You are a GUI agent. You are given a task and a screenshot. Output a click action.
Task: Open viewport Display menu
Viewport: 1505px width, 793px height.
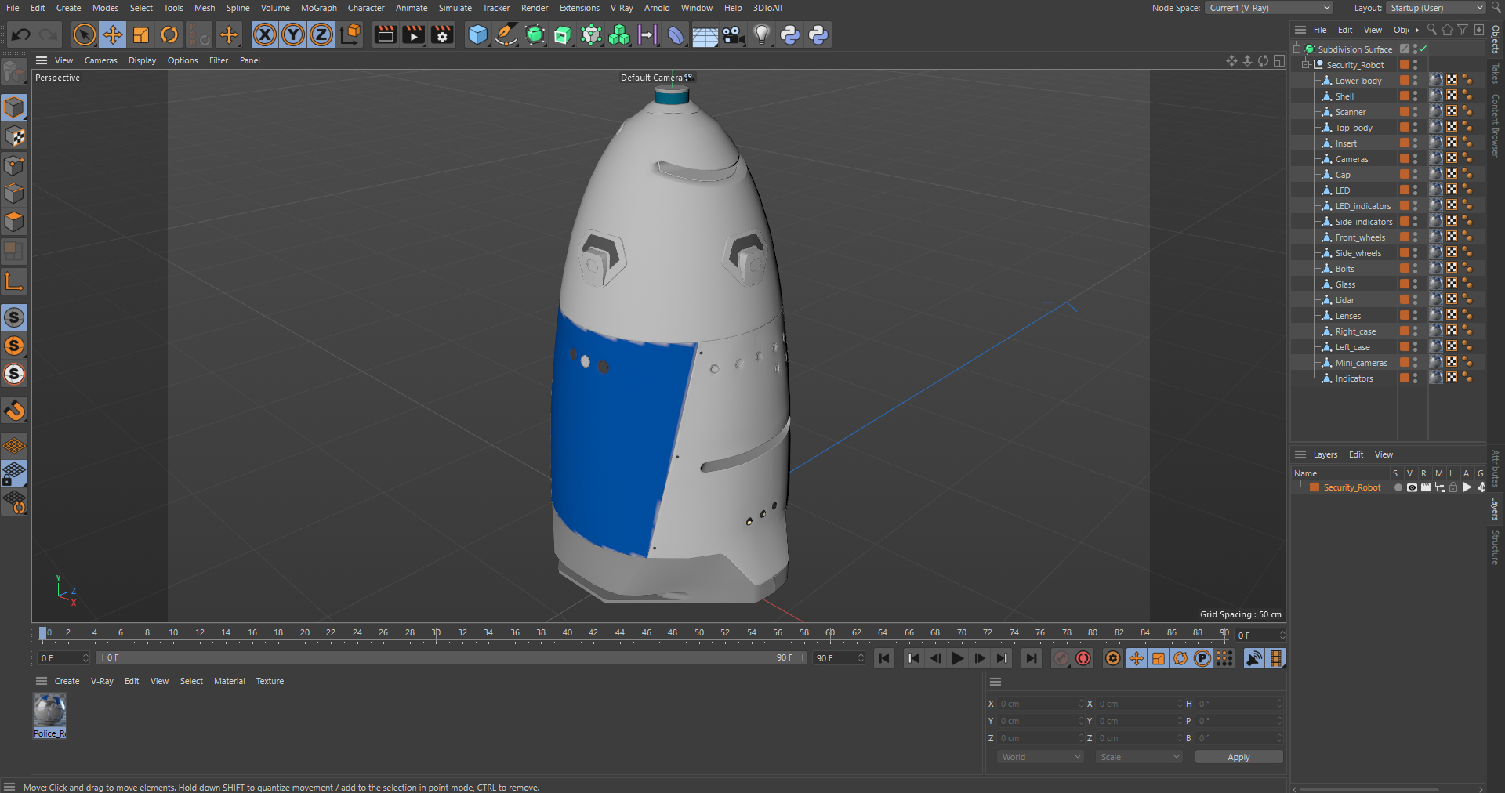(142, 60)
